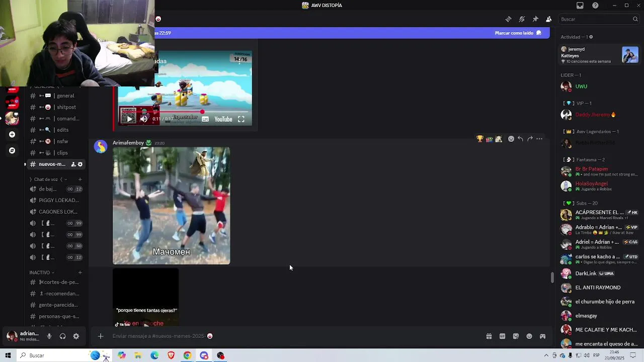The width and height of the screenshot is (644, 362).
Task: Toggle headphones deafen in user panel
Action: (x=62, y=336)
